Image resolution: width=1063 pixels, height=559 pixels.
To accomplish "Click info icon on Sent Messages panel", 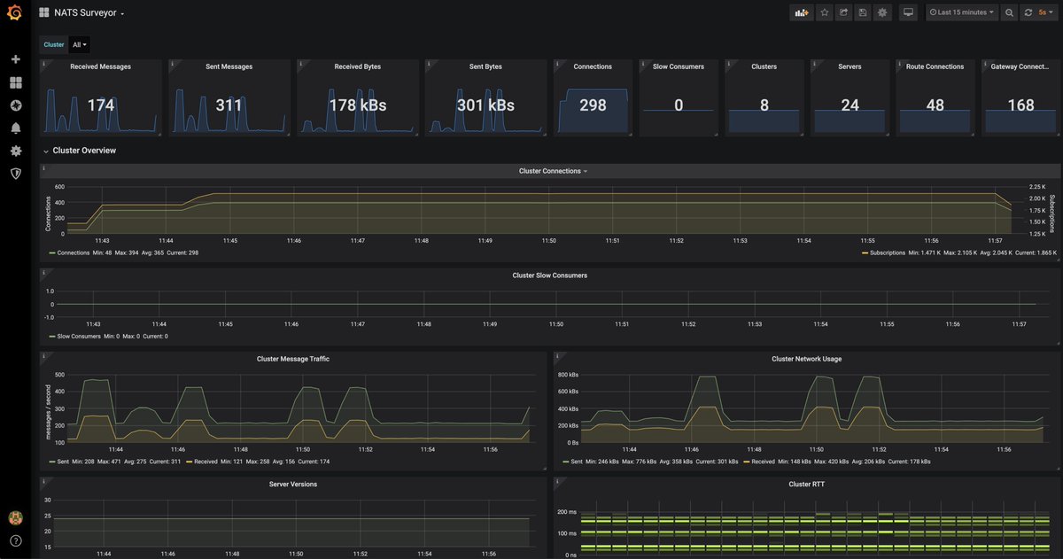I will click(x=172, y=63).
